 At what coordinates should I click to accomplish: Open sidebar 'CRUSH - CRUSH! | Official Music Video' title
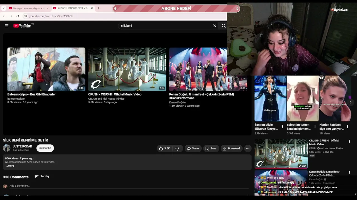click(324, 142)
